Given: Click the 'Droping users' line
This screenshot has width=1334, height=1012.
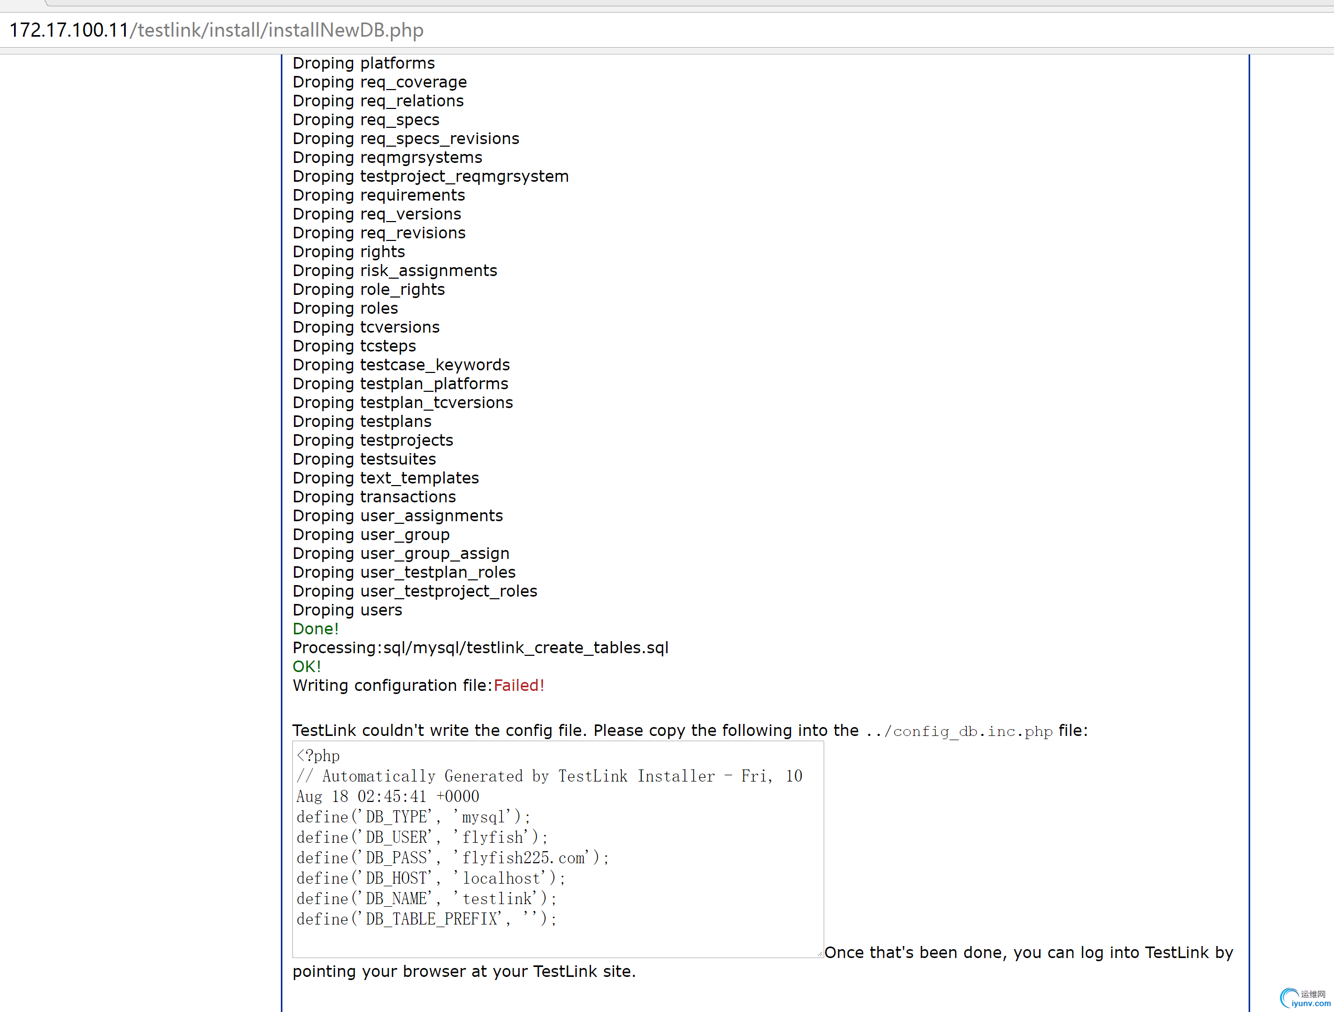Looking at the screenshot, I should pos(347,610).
